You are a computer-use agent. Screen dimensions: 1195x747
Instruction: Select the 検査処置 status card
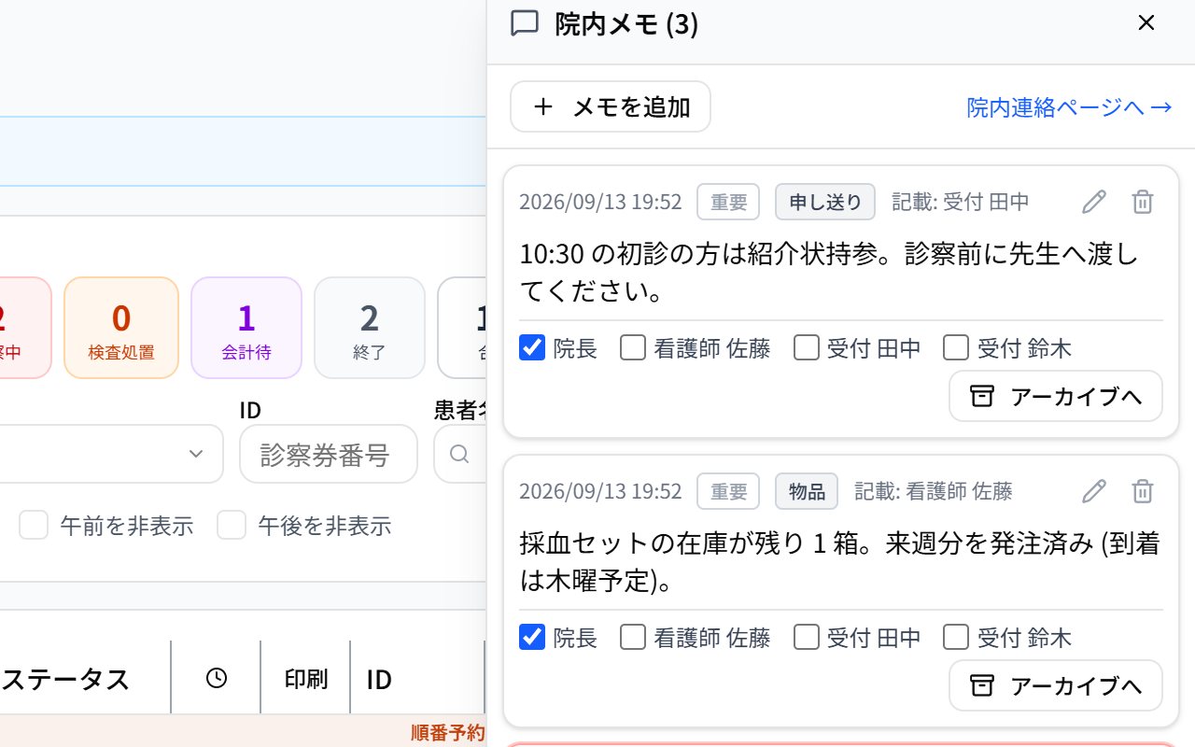pos(121,328)
